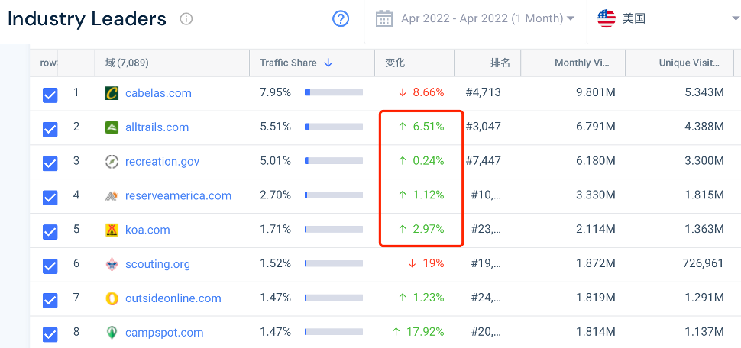Open the reserveamerica.com link

pyautogui.click(x=178, y=195)
